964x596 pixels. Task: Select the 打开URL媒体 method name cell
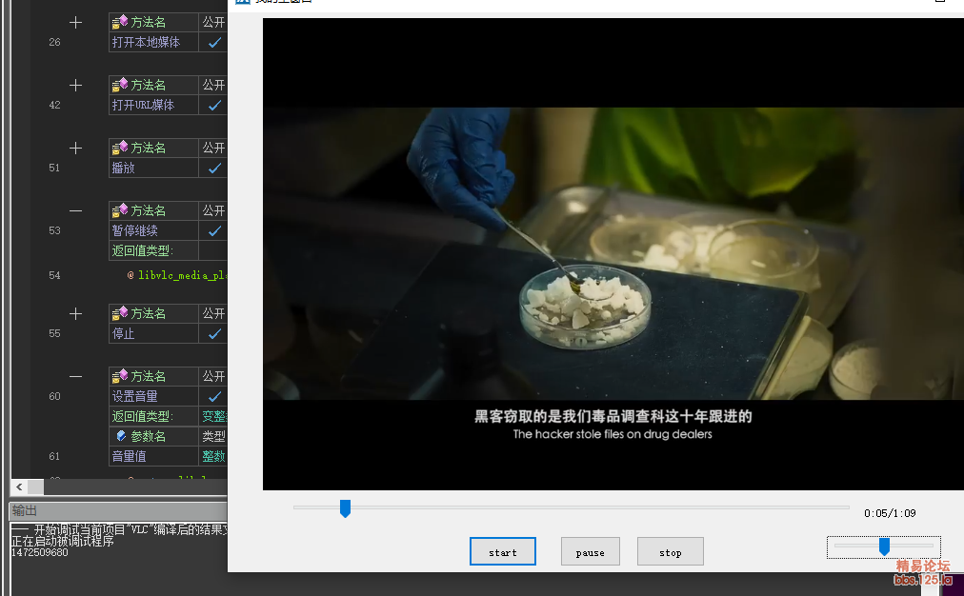153,105
